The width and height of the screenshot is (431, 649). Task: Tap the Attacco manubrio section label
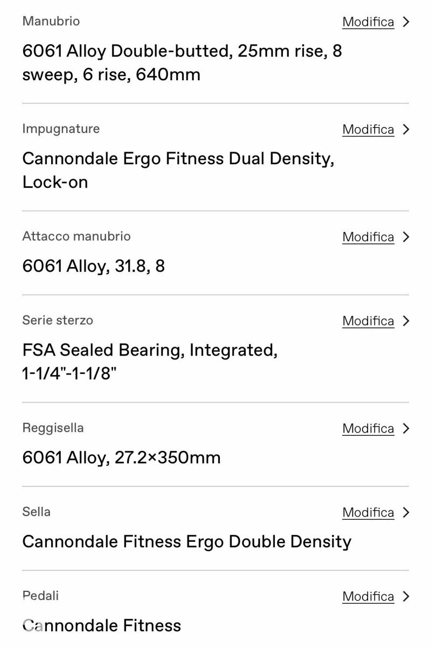click(x=76, y=236)
